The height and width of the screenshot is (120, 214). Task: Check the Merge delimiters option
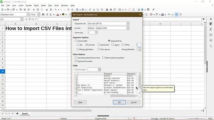(x=78, y=49)
